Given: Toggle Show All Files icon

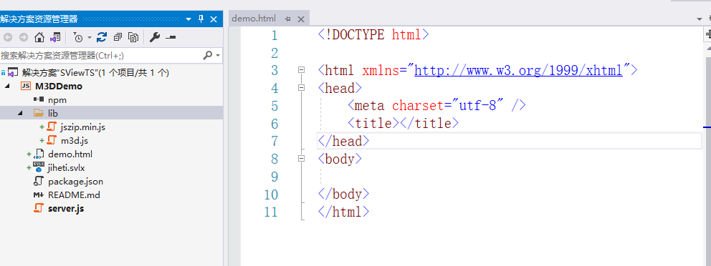Looking at the screenshot, I should click(x=133, y=37).
